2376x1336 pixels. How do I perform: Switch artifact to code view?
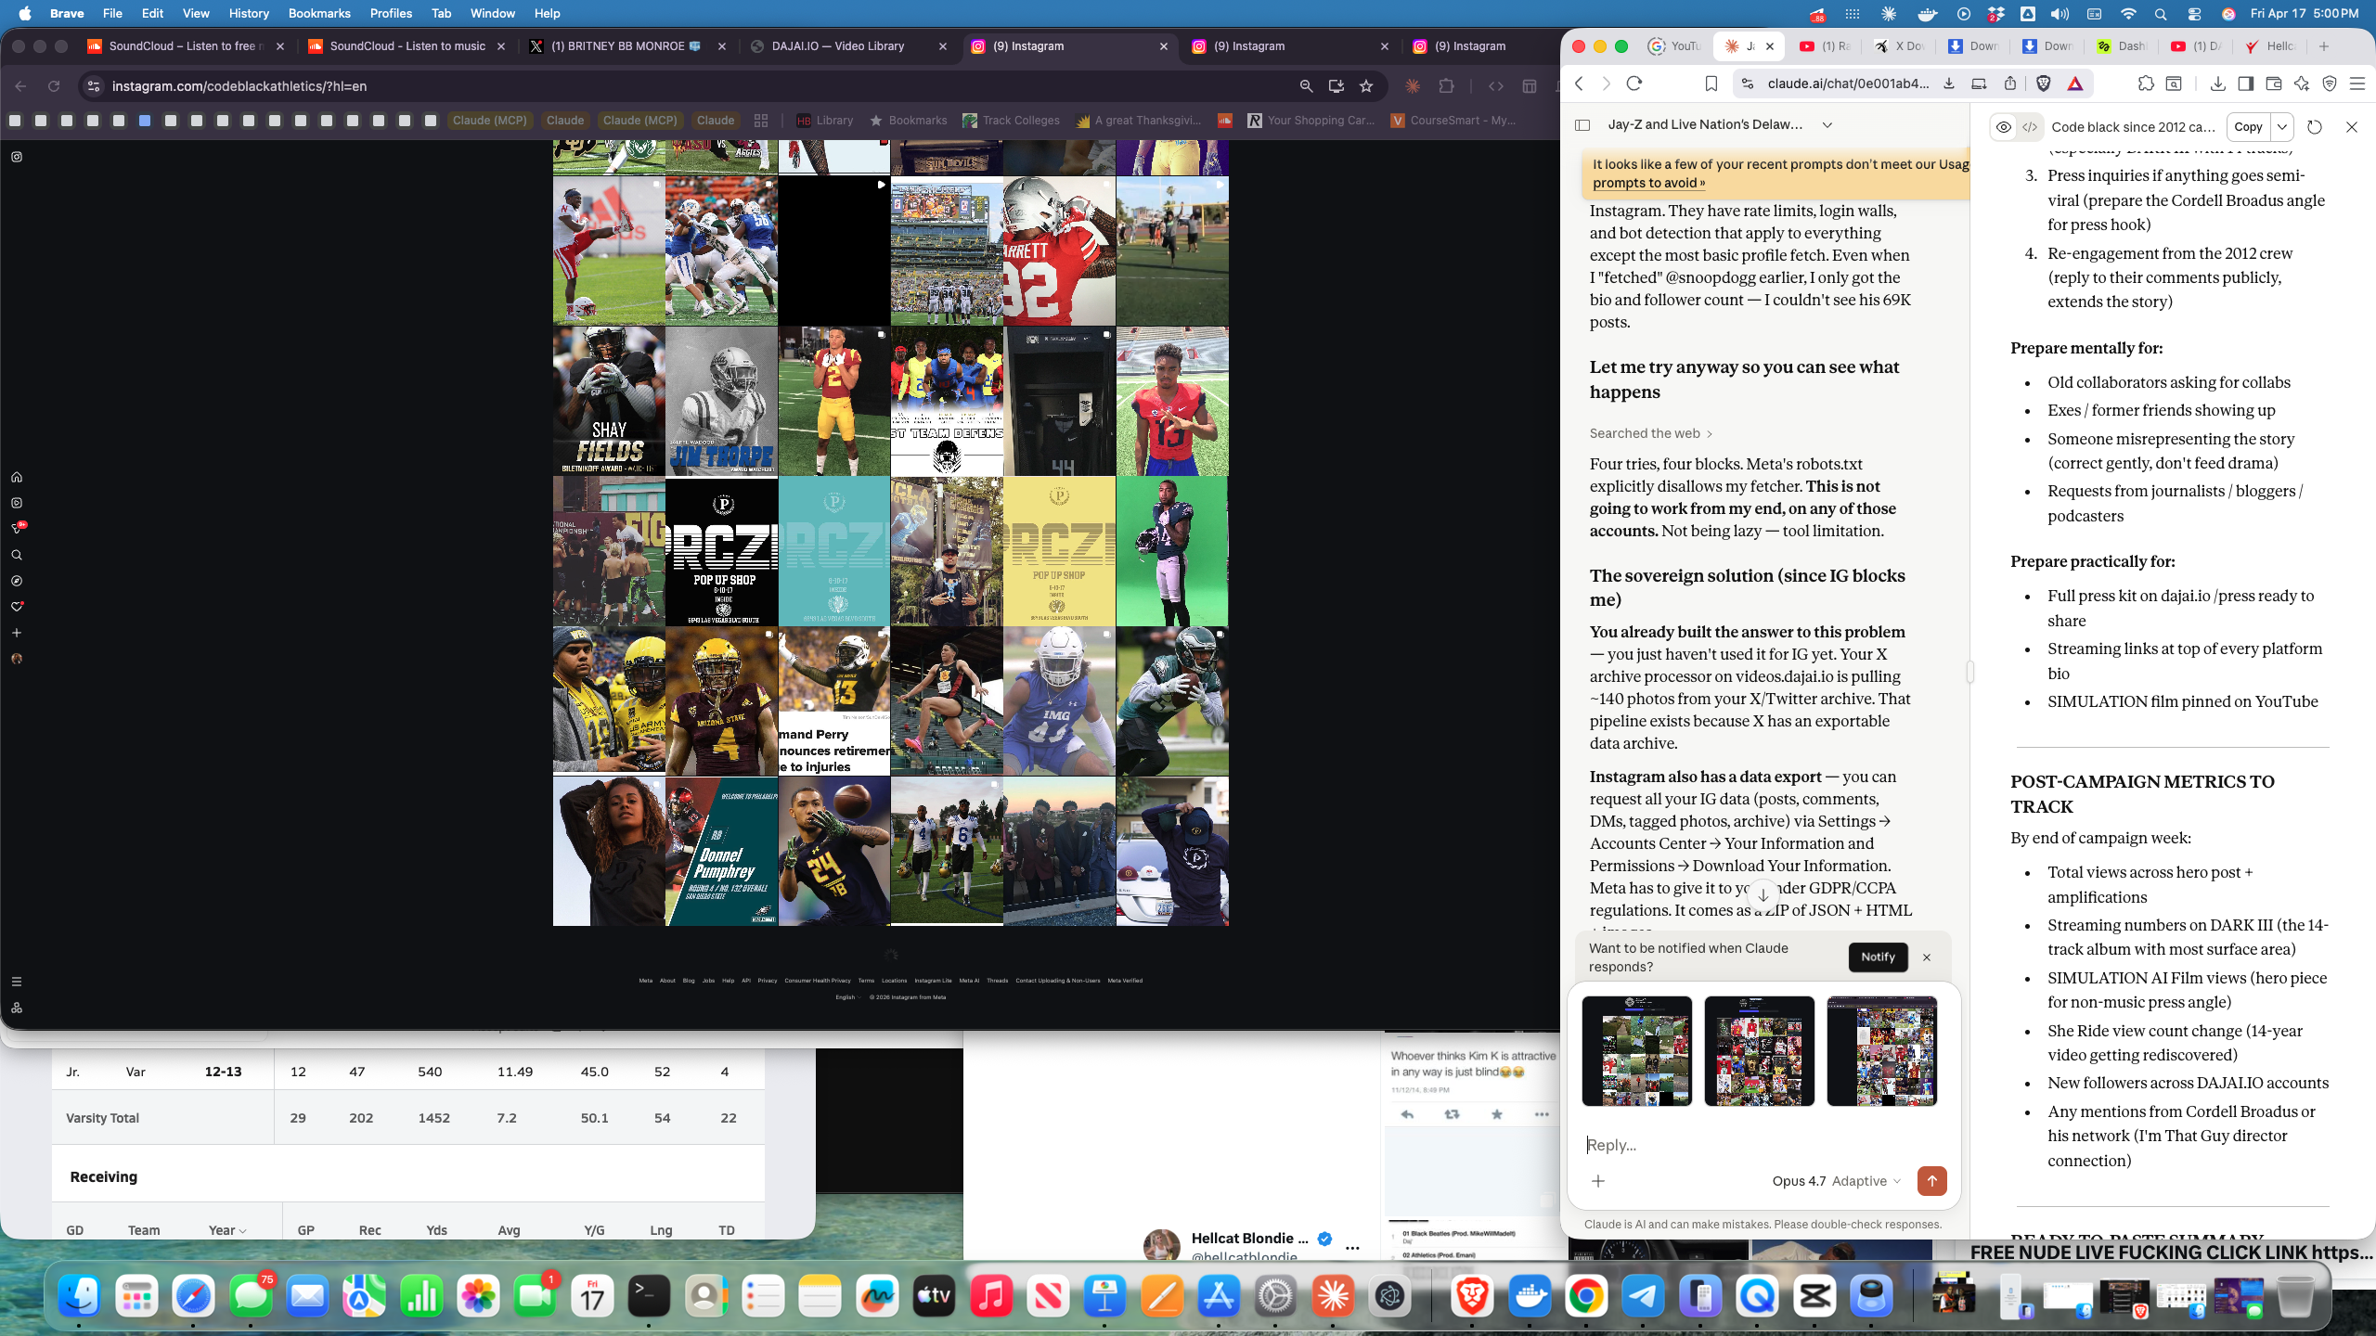tap(2030, 127)
